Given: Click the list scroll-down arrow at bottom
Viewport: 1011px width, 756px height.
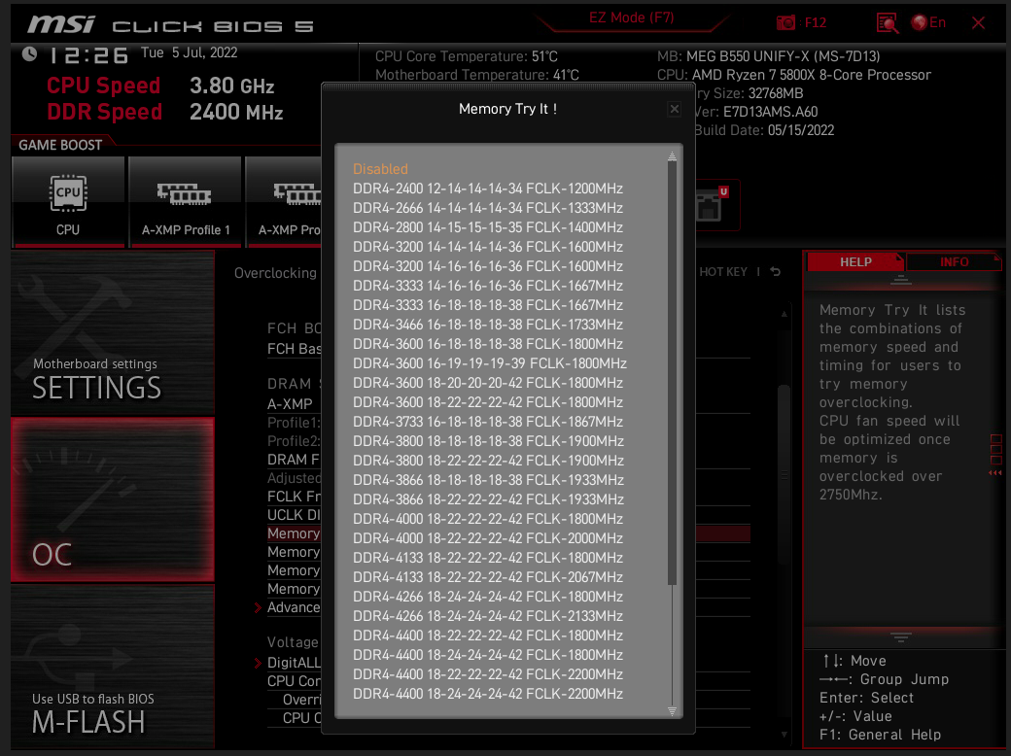Looking at the screenshot, I should pos(672,711).
